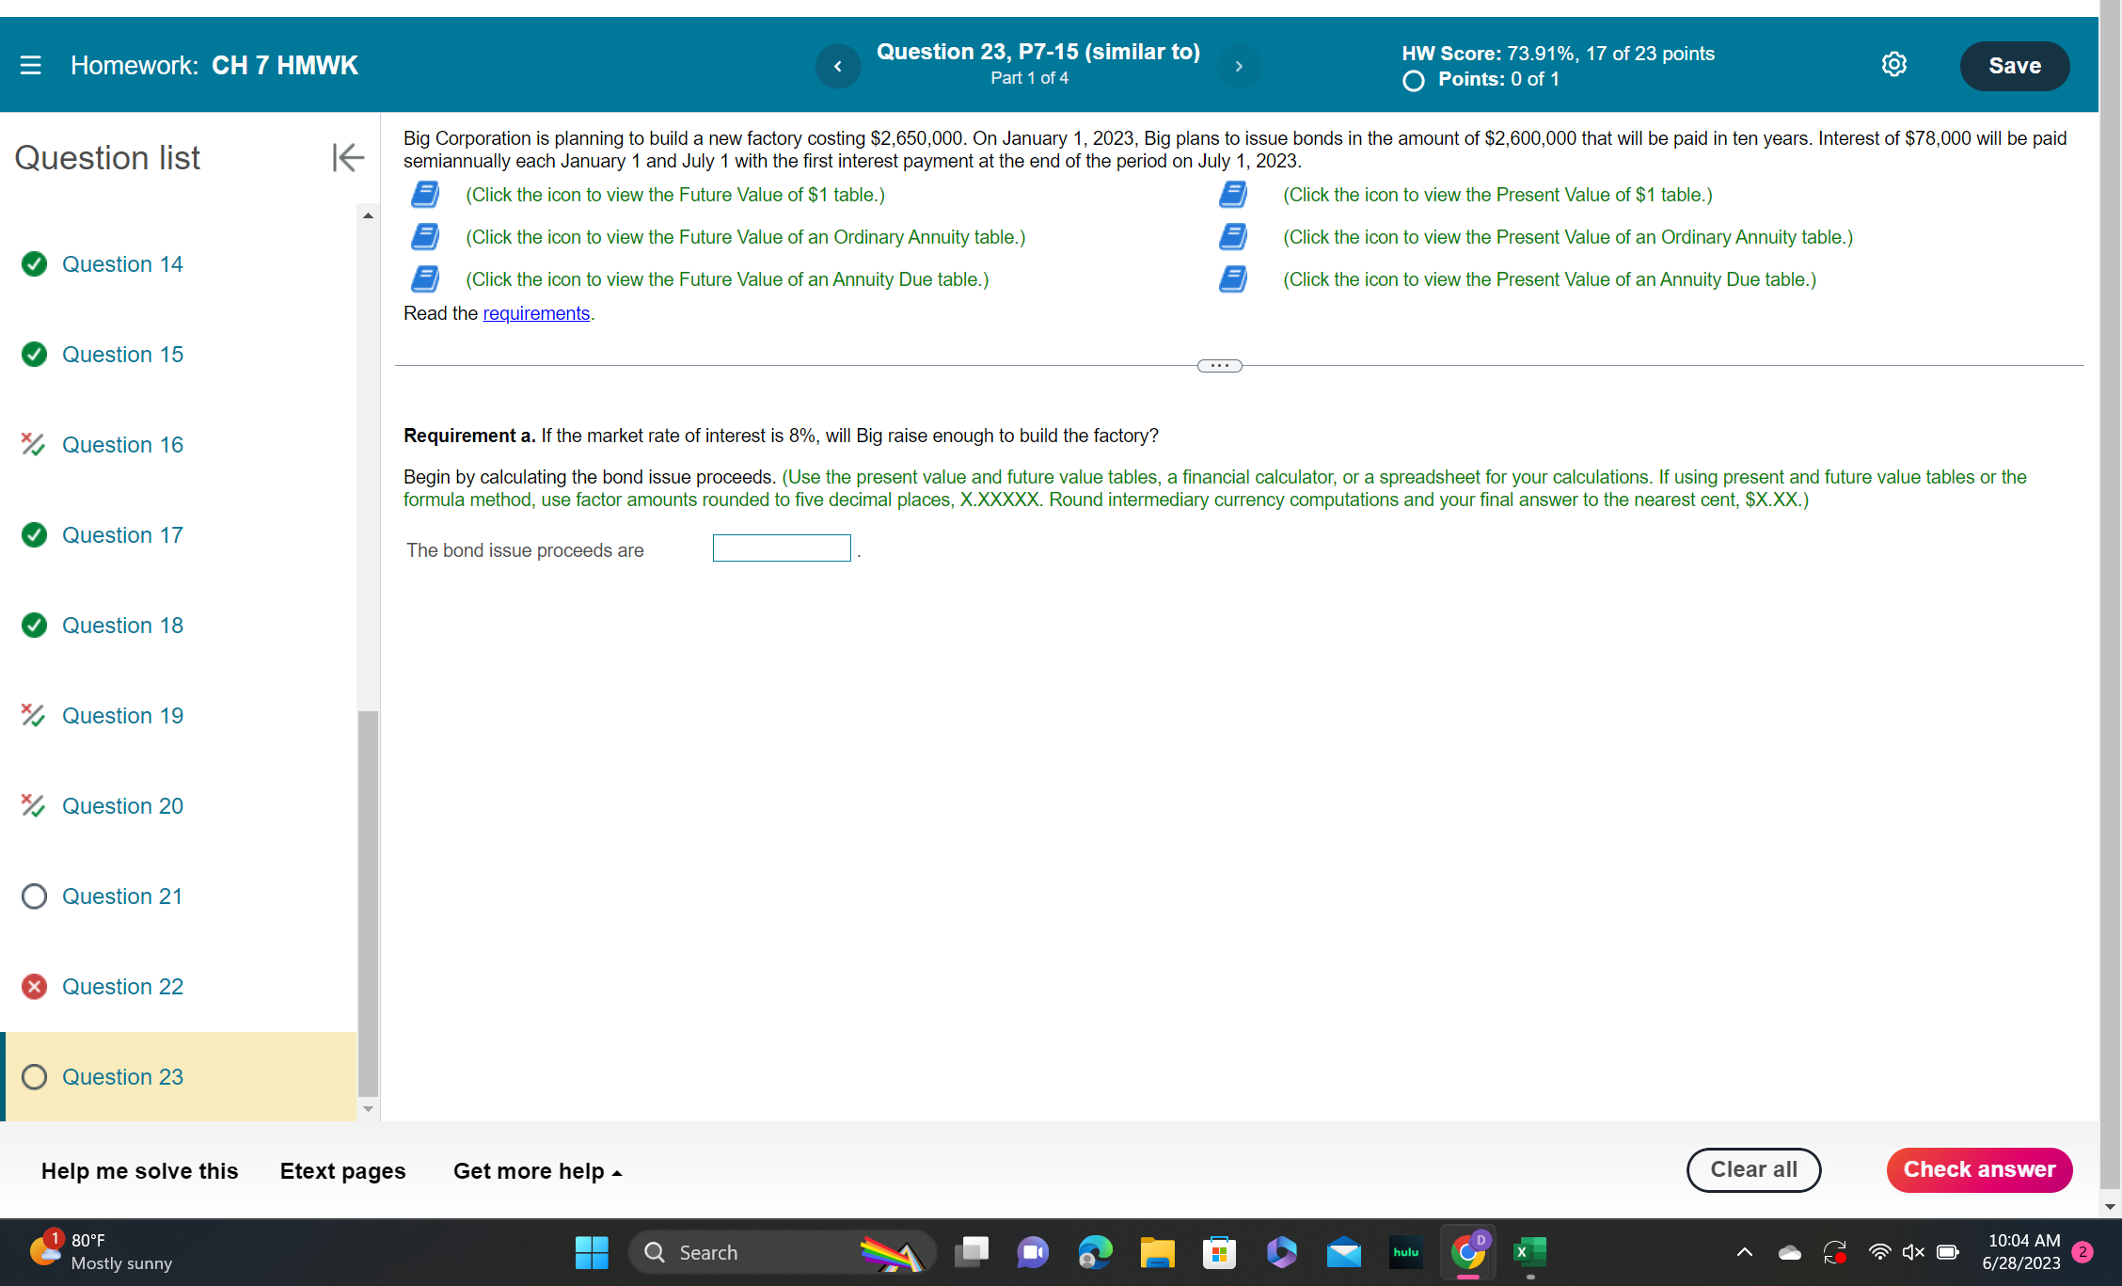This screenshot has height=1286, width=2122.
Task: Open Question 22 marked incorrect
Action: point(122,987)
